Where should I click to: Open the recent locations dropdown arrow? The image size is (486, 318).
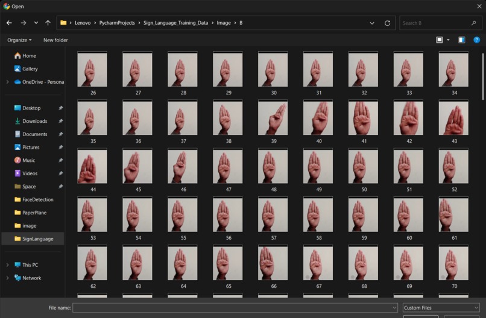[x=36, y=23]
